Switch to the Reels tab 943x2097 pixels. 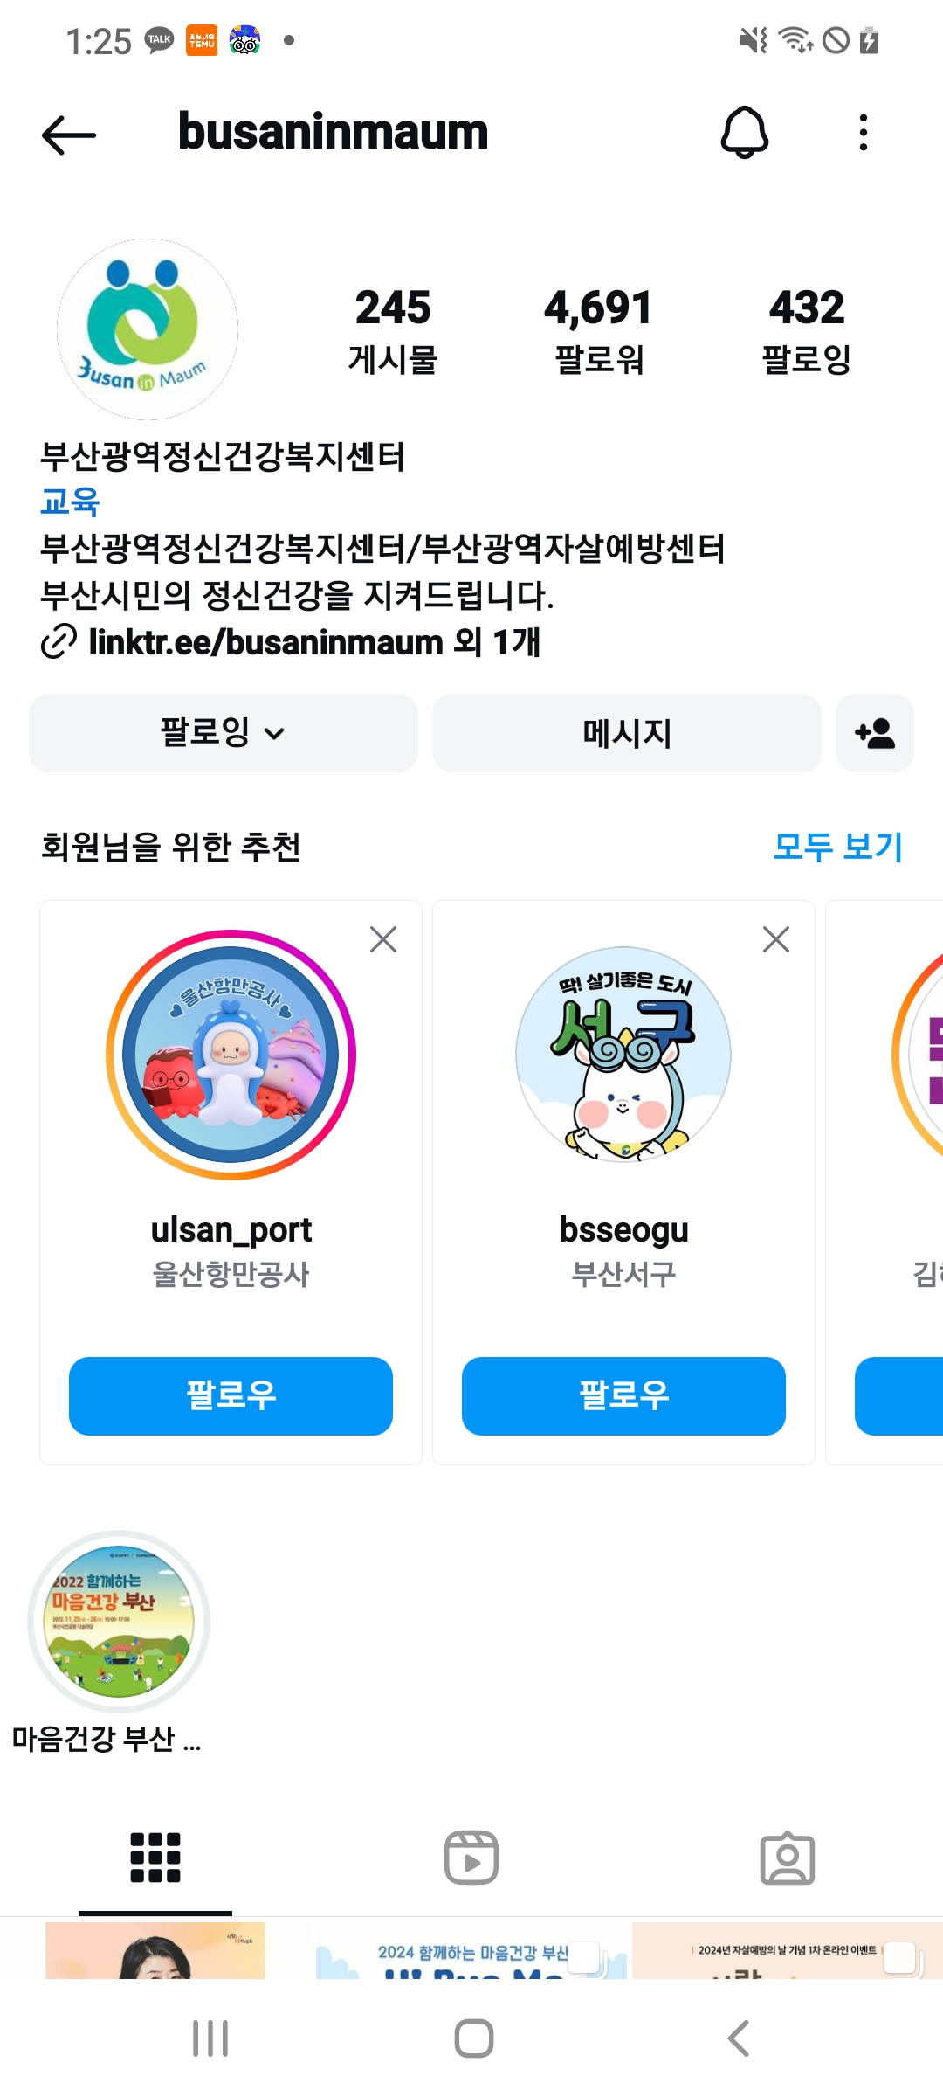tap(471, 1857)
